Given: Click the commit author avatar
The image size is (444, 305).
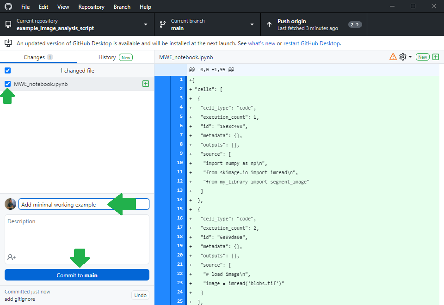Looking at the screenshot, I should [10, 204].
